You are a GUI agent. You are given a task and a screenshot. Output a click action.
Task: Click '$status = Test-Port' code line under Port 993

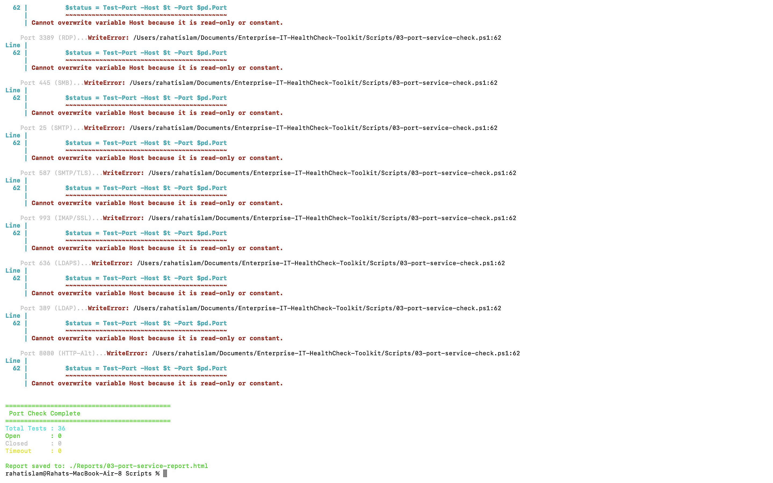click(x=146, y=233)
